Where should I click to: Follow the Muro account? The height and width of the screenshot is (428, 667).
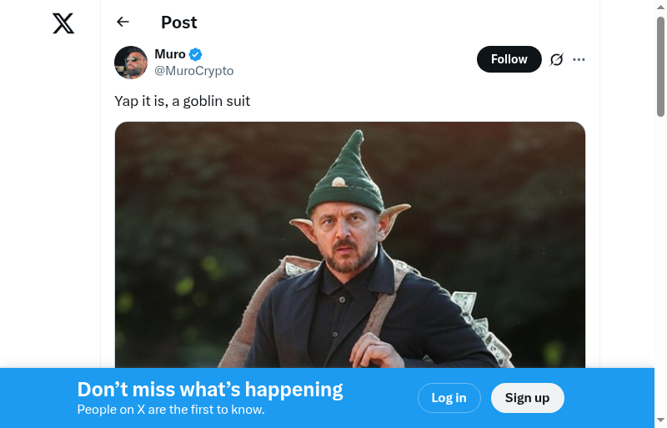[509, 59]
